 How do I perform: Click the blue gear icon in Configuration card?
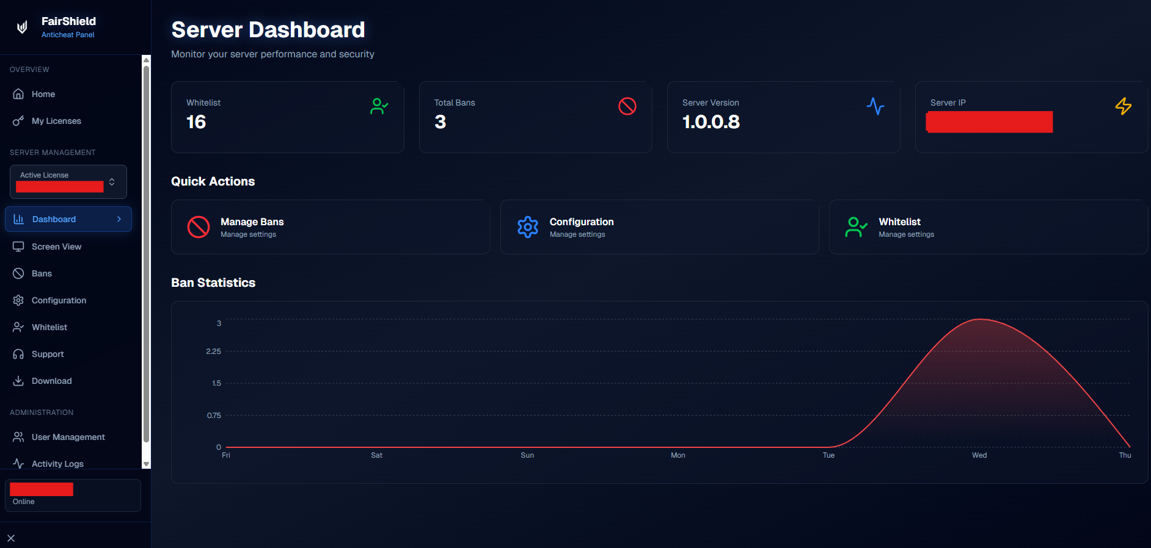(x=528, y=227)
